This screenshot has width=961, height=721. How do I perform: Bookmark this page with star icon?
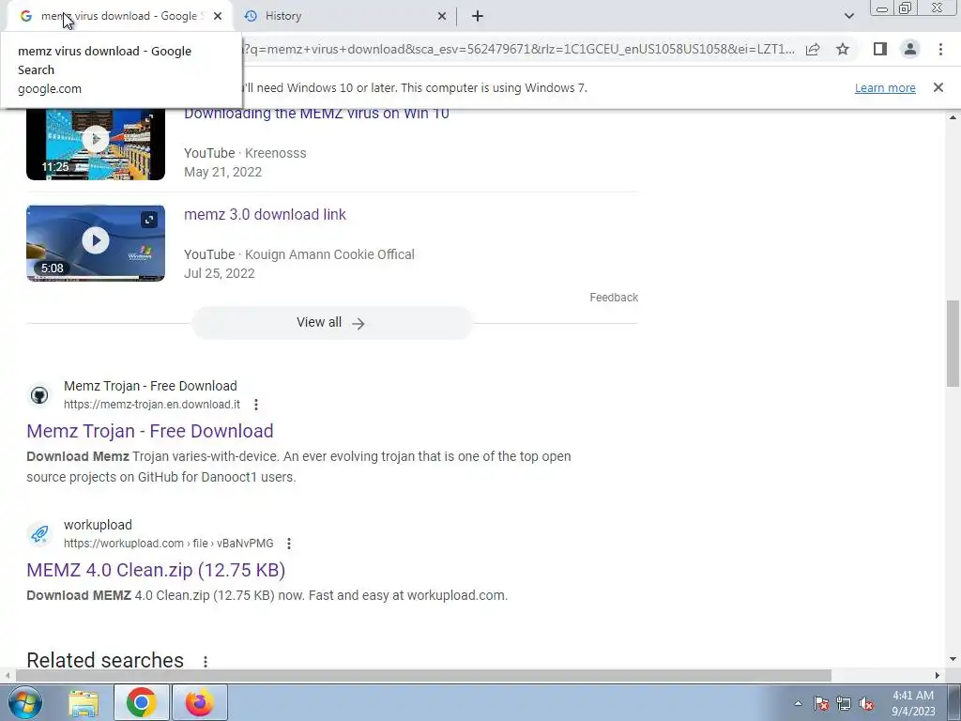click(843, 49)
